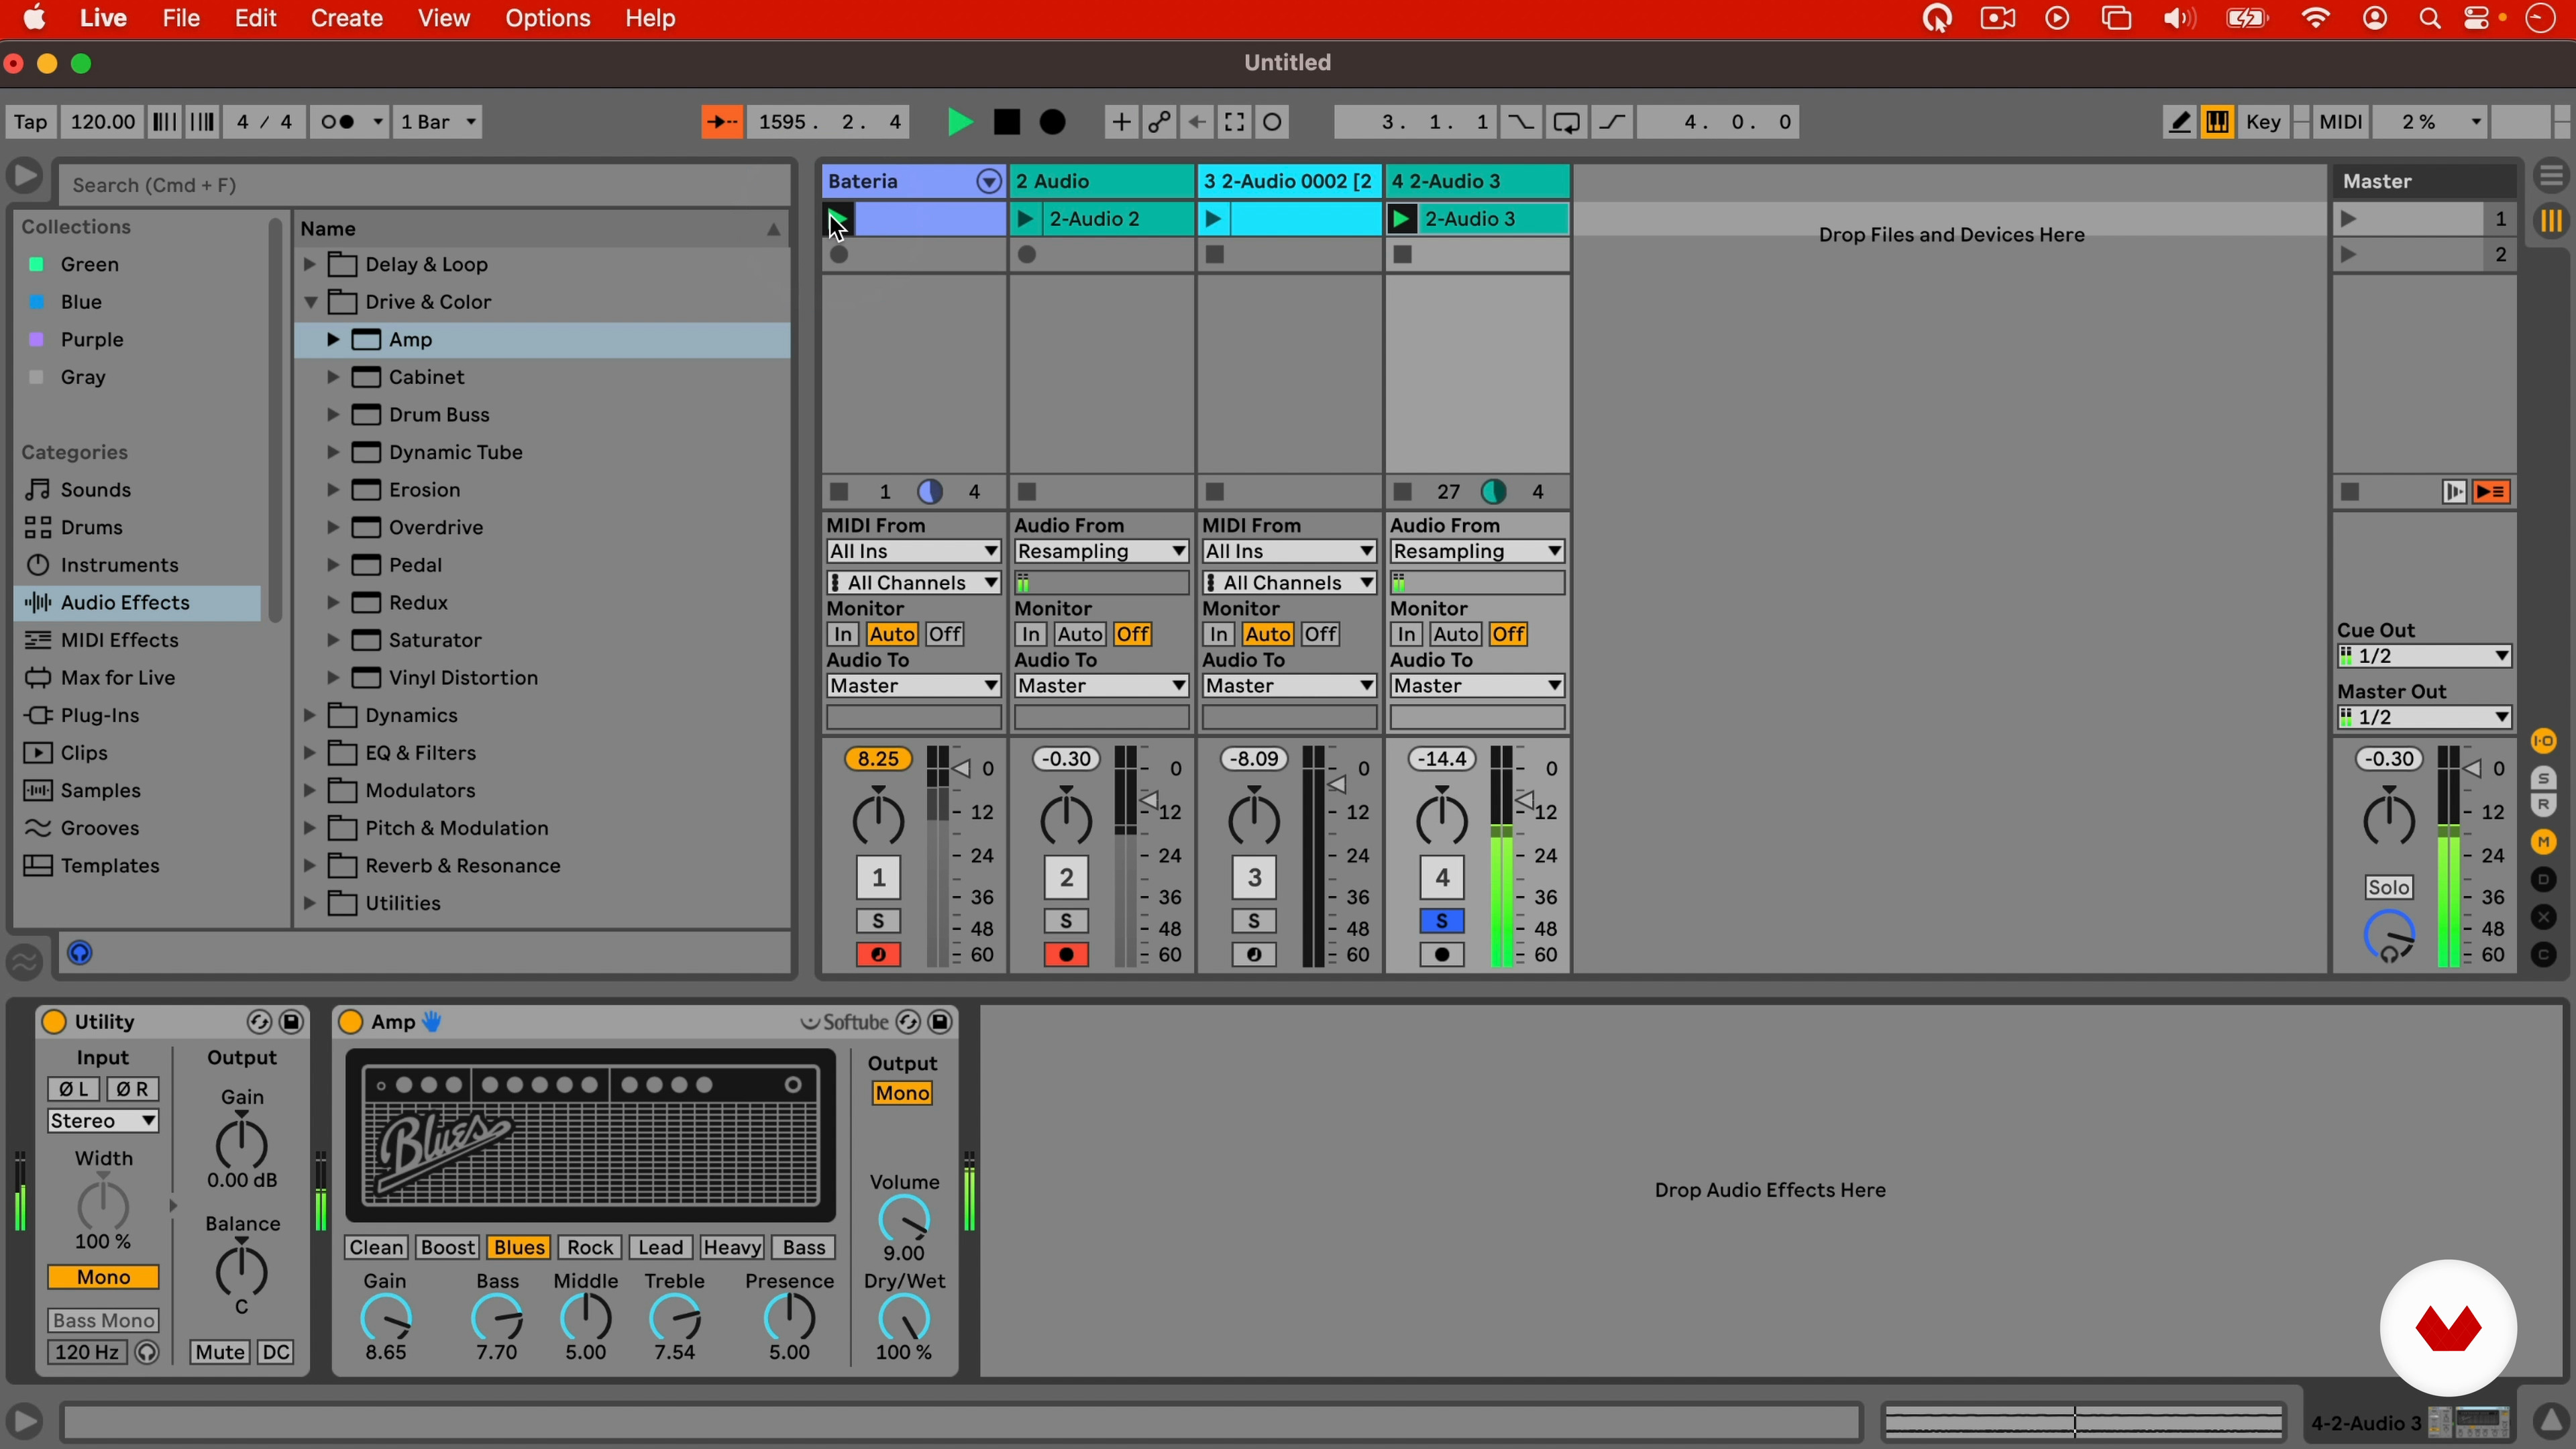Click the MIDI map mode button

(2341, 122)
